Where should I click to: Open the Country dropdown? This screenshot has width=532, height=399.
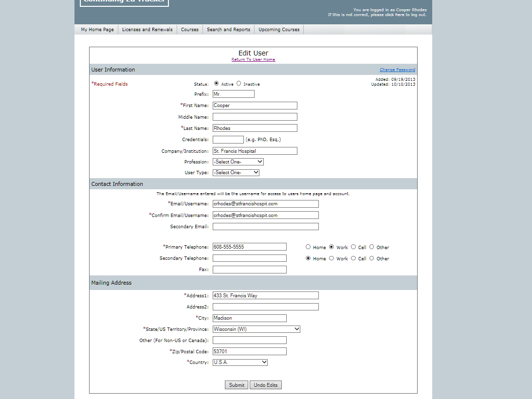click(x=240, y=363)
